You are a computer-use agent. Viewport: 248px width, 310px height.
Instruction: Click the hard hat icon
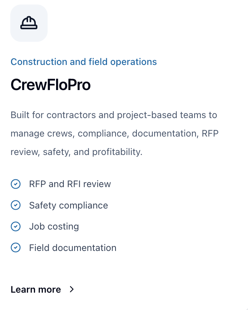coord(29,24)
